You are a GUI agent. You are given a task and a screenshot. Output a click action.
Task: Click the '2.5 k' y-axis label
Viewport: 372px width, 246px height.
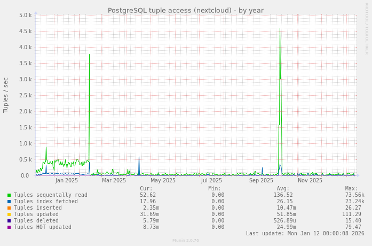(26, 95)
